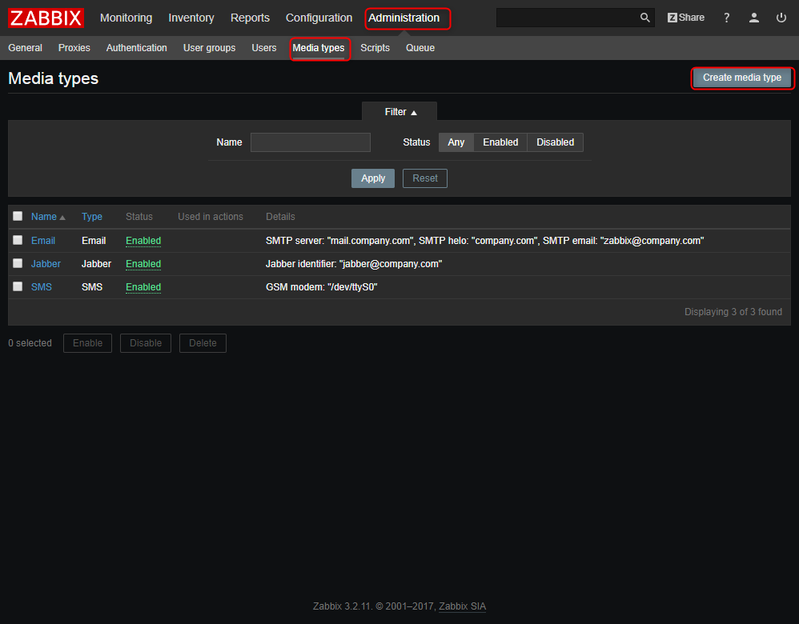Open the Configuration menu
The image size is (799, 624).
[x=319, y=18]
